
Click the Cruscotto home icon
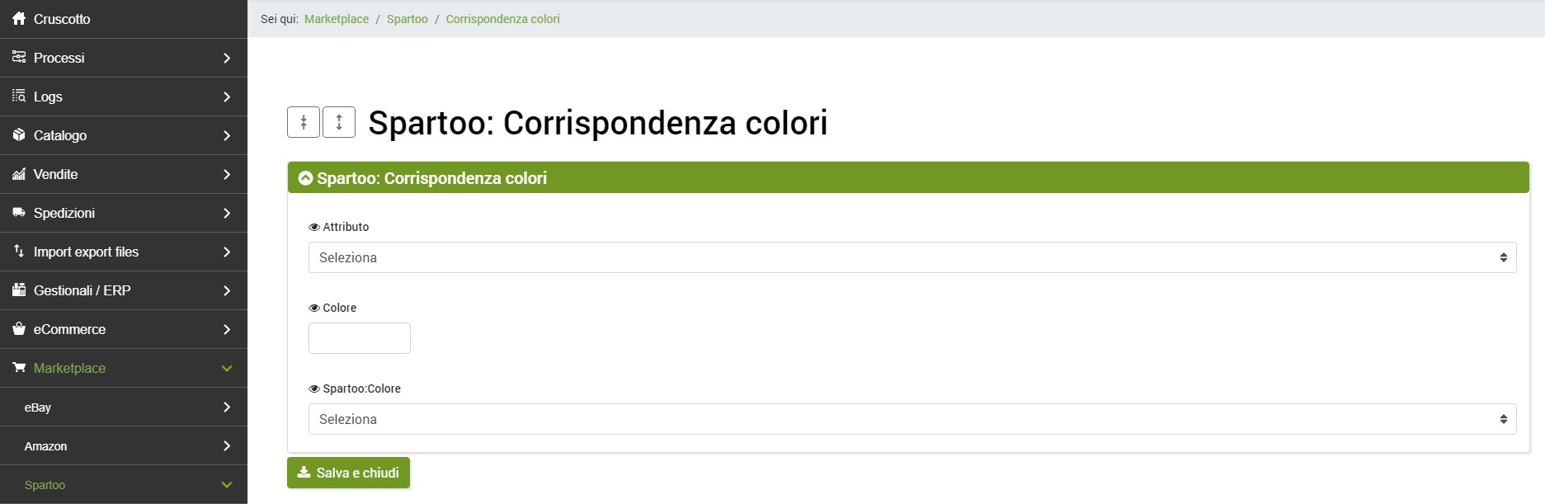19,18
